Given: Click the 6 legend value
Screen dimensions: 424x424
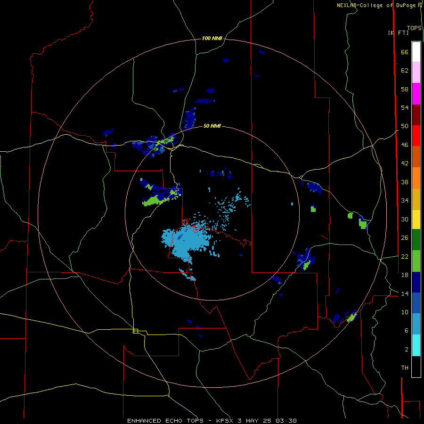Looking at the screenshot, I should click(407, 330).
